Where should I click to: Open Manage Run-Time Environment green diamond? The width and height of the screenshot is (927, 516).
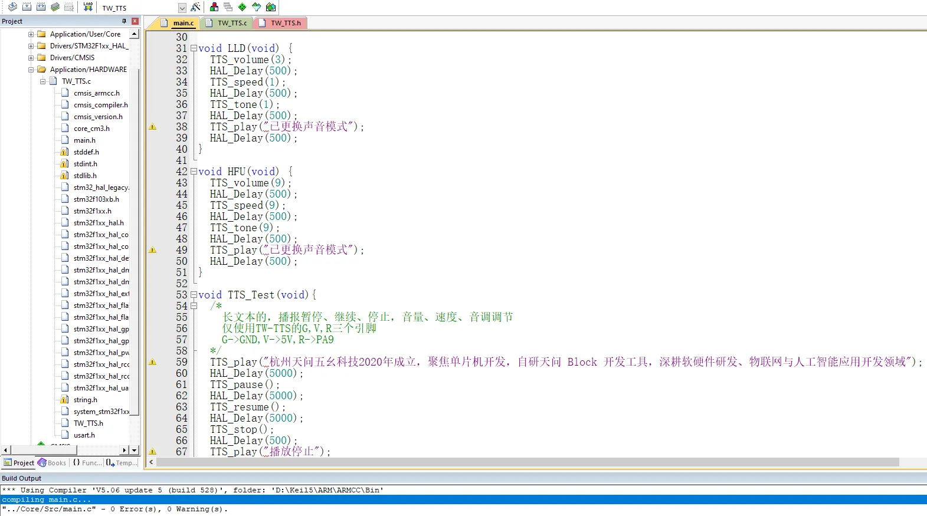(x=242, y=7)
